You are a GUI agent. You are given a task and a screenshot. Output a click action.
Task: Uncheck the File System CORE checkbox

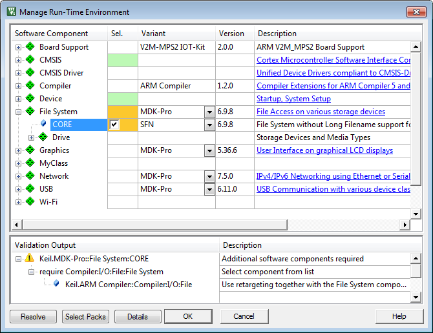tap(114, 125)
